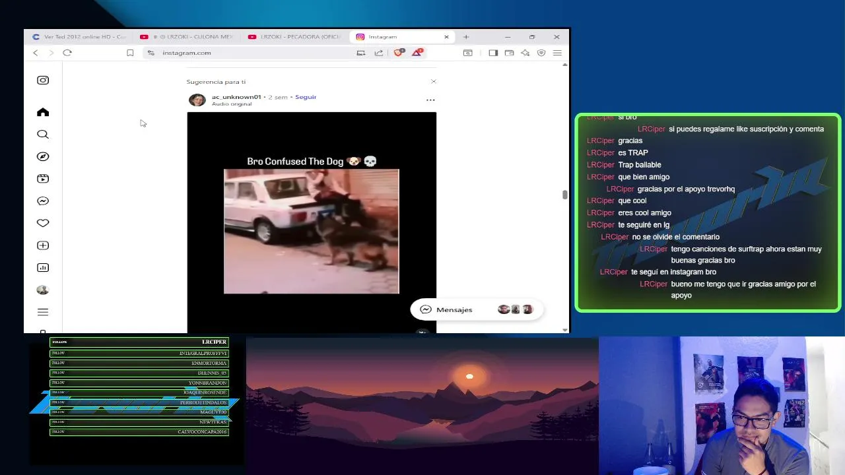The image size is (845, 475).
Task: Open Reels from the sidebar icon
Action: point(43,179)
